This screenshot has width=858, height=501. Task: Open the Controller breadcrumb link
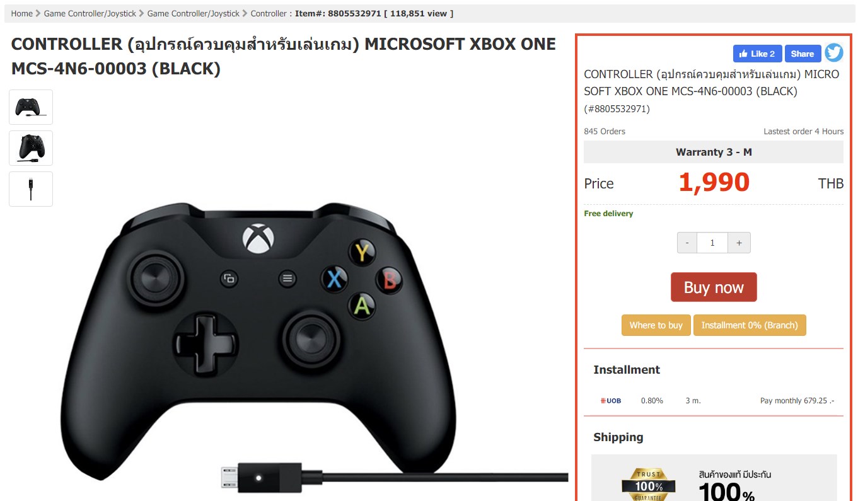[269, 13]
